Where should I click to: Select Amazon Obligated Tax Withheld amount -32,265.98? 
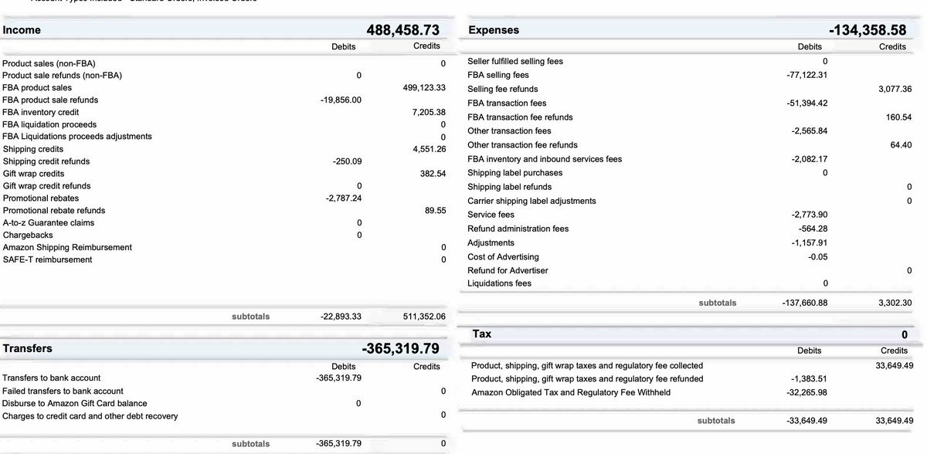[806, 392]
